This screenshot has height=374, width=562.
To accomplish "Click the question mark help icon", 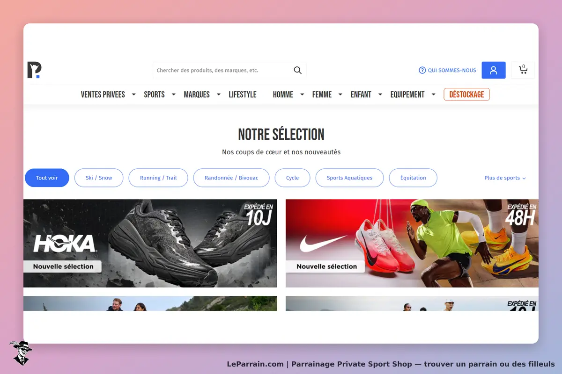I will click(422, 70).
